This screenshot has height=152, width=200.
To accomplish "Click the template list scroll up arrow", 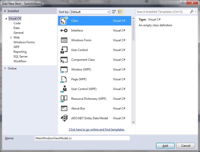I will tap(133, 18).
